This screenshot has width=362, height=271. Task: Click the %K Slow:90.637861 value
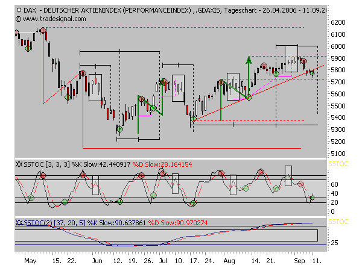116,223
